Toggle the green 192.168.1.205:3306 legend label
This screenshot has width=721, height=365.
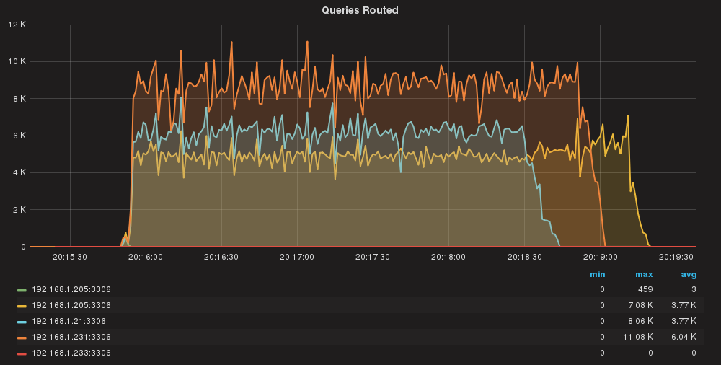[x=71, y=289]
